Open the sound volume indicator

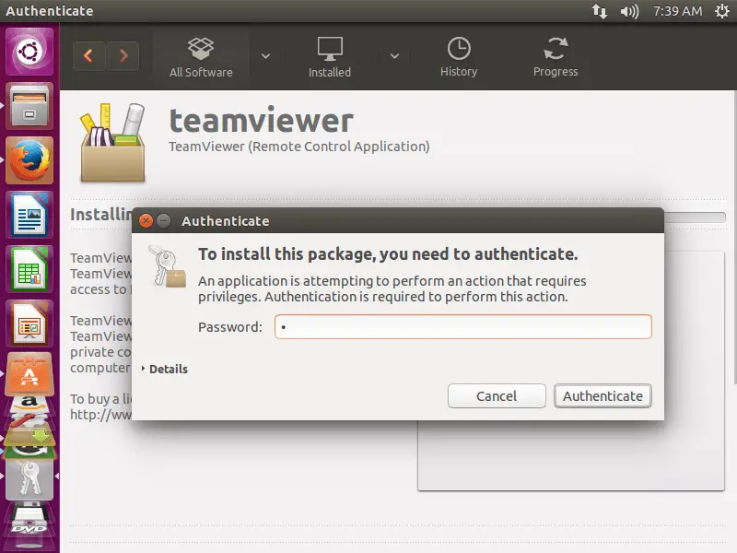click(629, 11)
